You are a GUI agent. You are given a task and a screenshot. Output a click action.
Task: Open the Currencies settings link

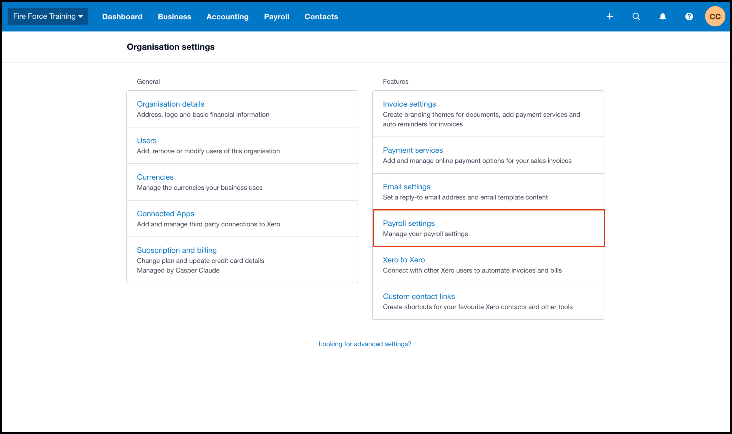pyautogui.click(x=155, y=177)
